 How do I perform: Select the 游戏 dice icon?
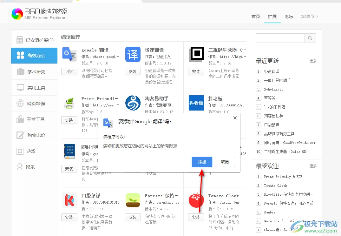point(20,151)
